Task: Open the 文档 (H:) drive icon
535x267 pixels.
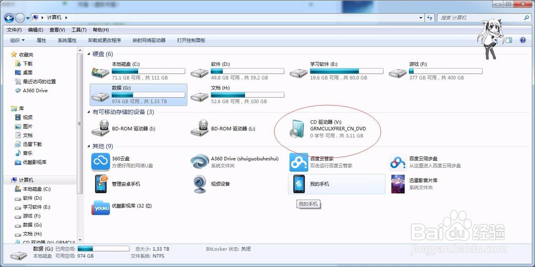Action: (x=200, y=96)
